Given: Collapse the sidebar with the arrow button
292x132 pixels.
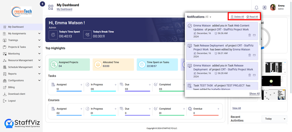Looking at the screenshot, I should [x=43, y=4].
